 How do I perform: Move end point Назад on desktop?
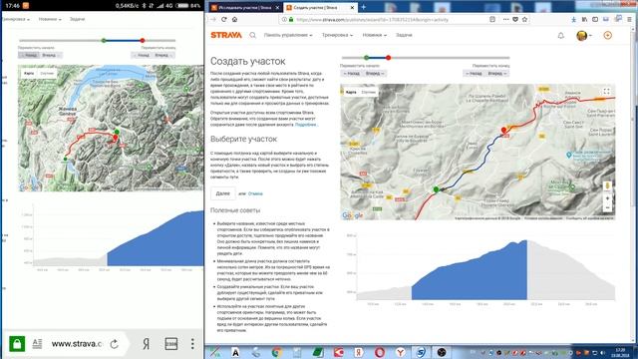pos(475,73)
